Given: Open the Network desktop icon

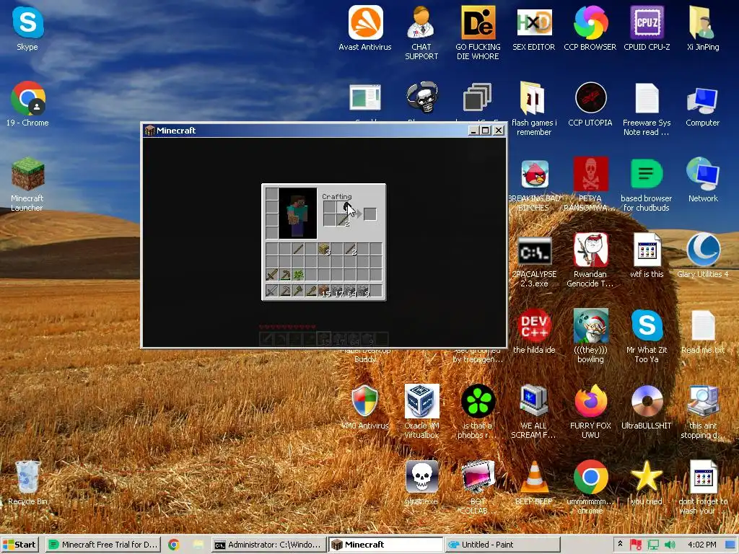Looking at the screenshot, I should point(702,180).
